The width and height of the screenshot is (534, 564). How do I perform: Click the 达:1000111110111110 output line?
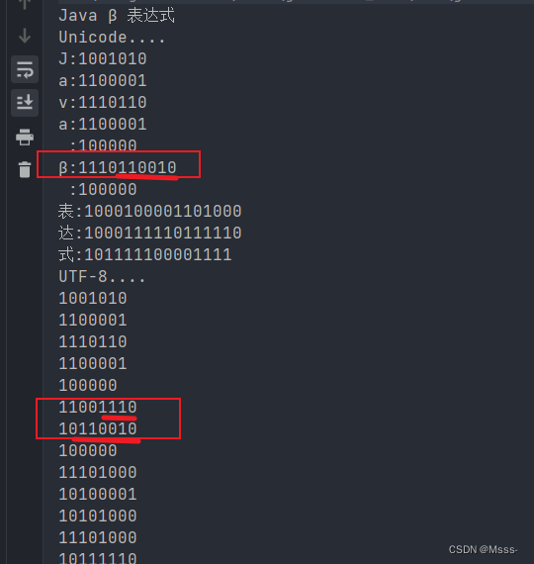(150, 234)
